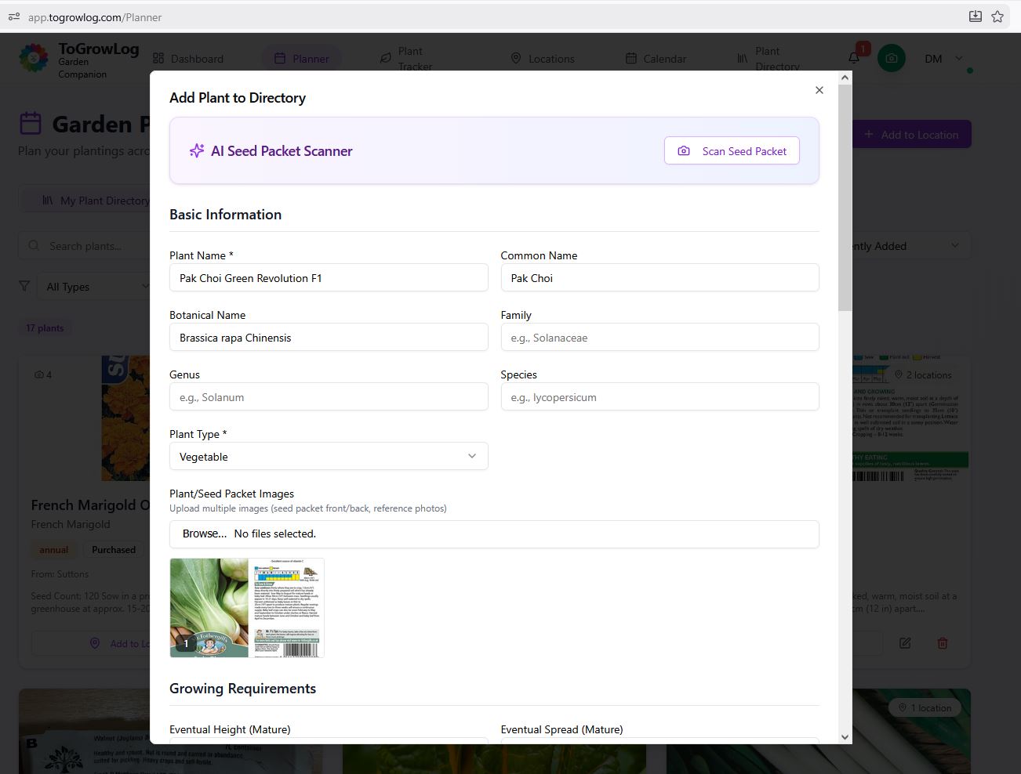The image size is (1021, 774).
Task: Click the red trash delete icon
Action: pos(943,643)
